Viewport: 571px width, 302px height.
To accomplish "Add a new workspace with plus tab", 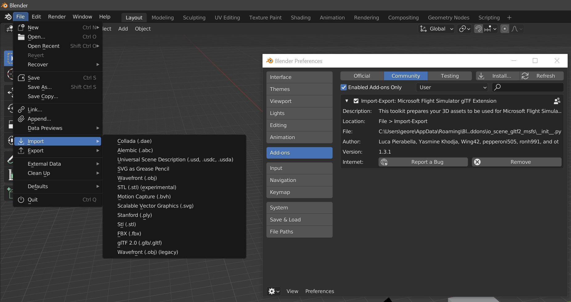I will (x=509, y=18).
